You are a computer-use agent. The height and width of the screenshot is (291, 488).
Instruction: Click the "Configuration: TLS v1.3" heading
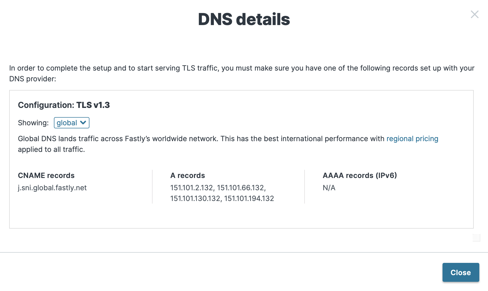(x=64, y=105)
